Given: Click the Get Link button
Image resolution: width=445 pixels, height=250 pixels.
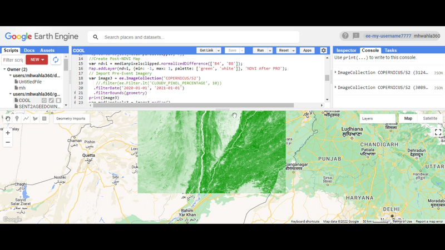Looking at the screenshot, I should tap(206, 51).
